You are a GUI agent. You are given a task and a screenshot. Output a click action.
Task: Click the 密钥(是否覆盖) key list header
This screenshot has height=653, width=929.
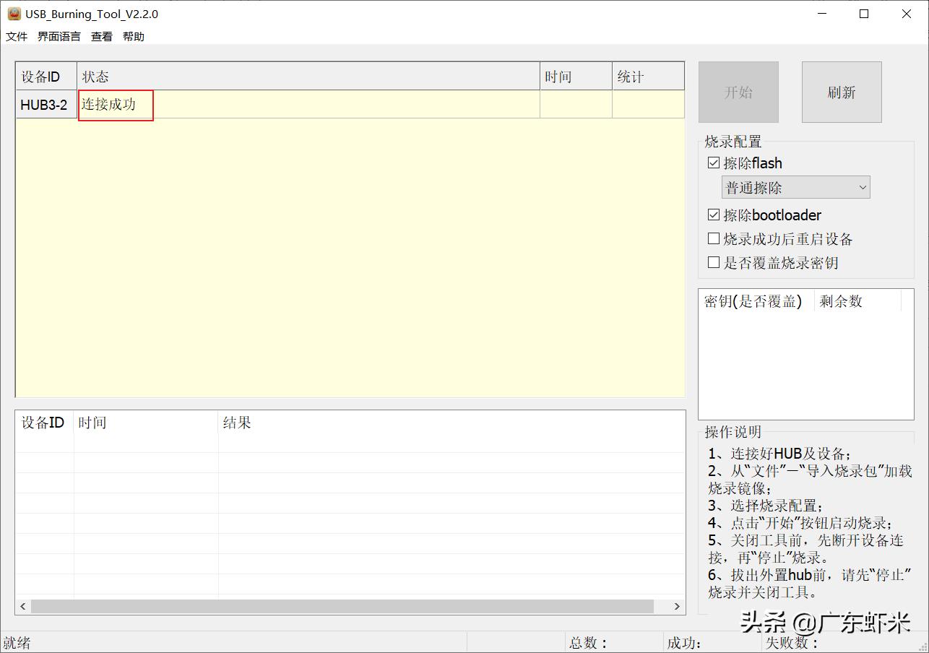(753, 301)
